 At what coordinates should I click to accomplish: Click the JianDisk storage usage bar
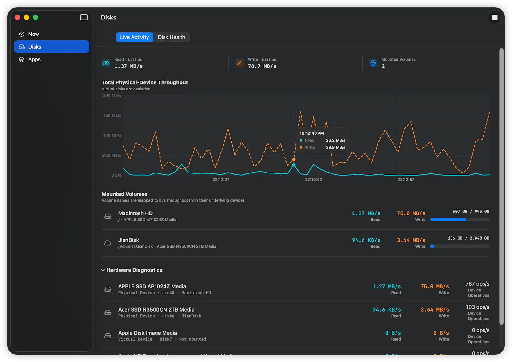click(460, 246)
